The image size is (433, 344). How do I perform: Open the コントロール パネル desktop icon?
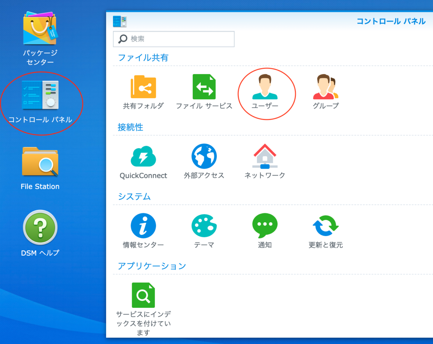pyautogui.click(x=40, y=95)
